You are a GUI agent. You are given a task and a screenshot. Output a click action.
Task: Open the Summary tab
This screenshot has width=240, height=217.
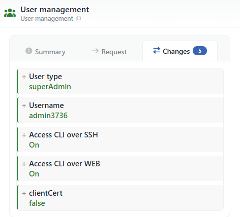click(x=45, y=52)
